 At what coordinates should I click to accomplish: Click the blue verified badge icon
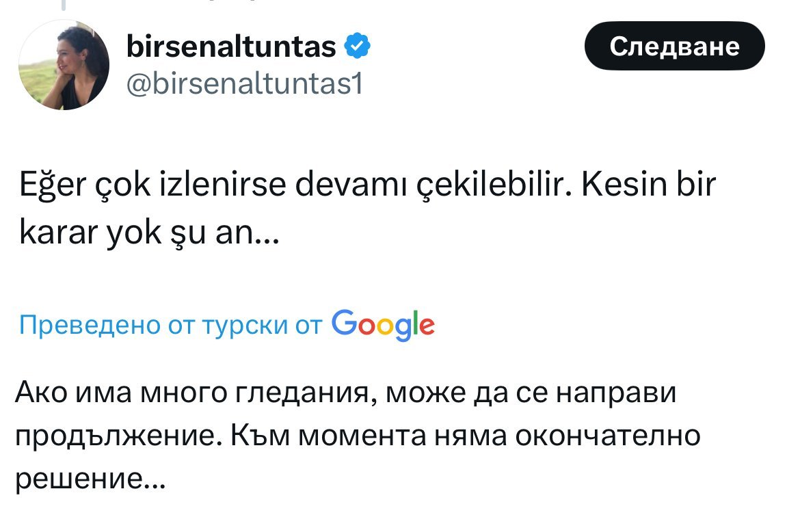point(358,47)
